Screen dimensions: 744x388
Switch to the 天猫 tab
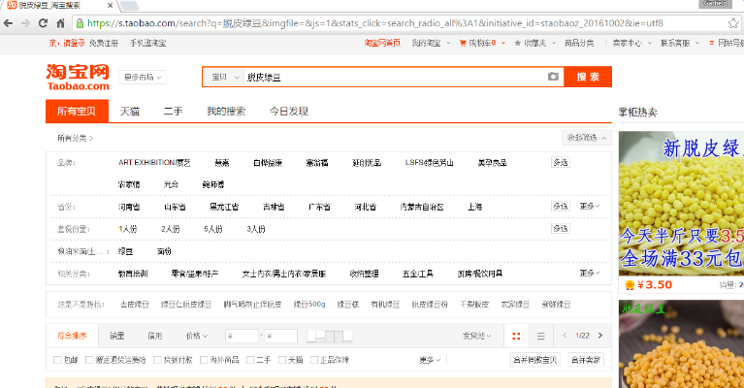pyautogui.click(x=129, y=112)
